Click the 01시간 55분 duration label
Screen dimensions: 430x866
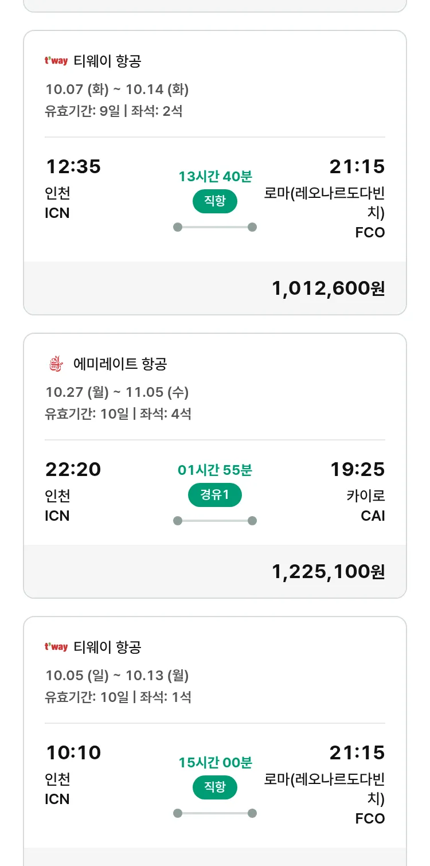pyautogui.click(x=215, y=470)
